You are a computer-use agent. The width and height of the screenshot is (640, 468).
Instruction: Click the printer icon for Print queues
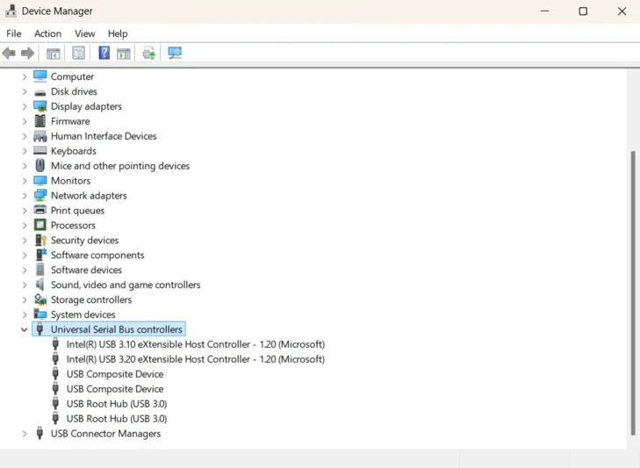click(40, 210)
